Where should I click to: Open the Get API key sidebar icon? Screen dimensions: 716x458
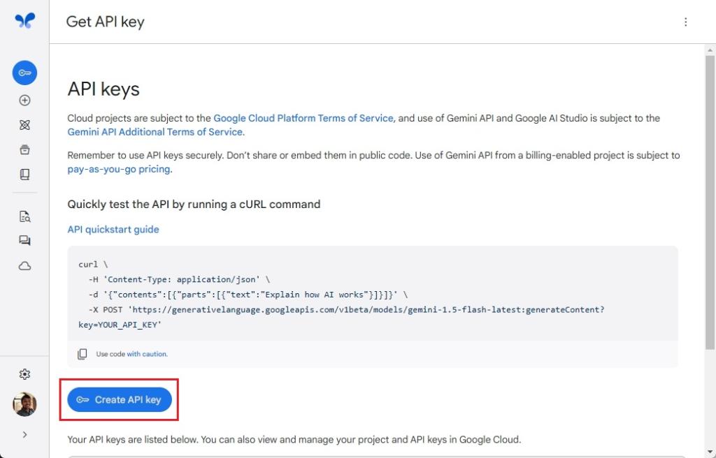pos(24,73)
